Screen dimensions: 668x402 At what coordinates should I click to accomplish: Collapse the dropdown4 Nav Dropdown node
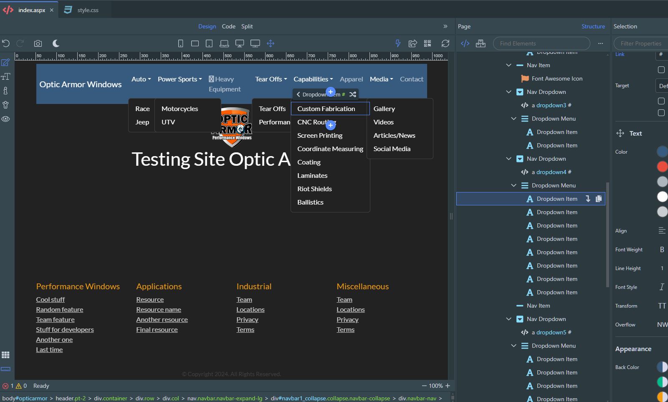509,159
